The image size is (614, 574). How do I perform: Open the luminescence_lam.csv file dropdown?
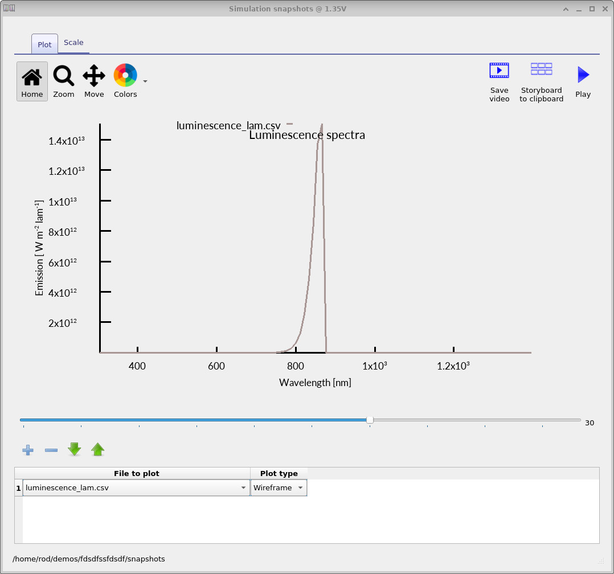point(136,488)
